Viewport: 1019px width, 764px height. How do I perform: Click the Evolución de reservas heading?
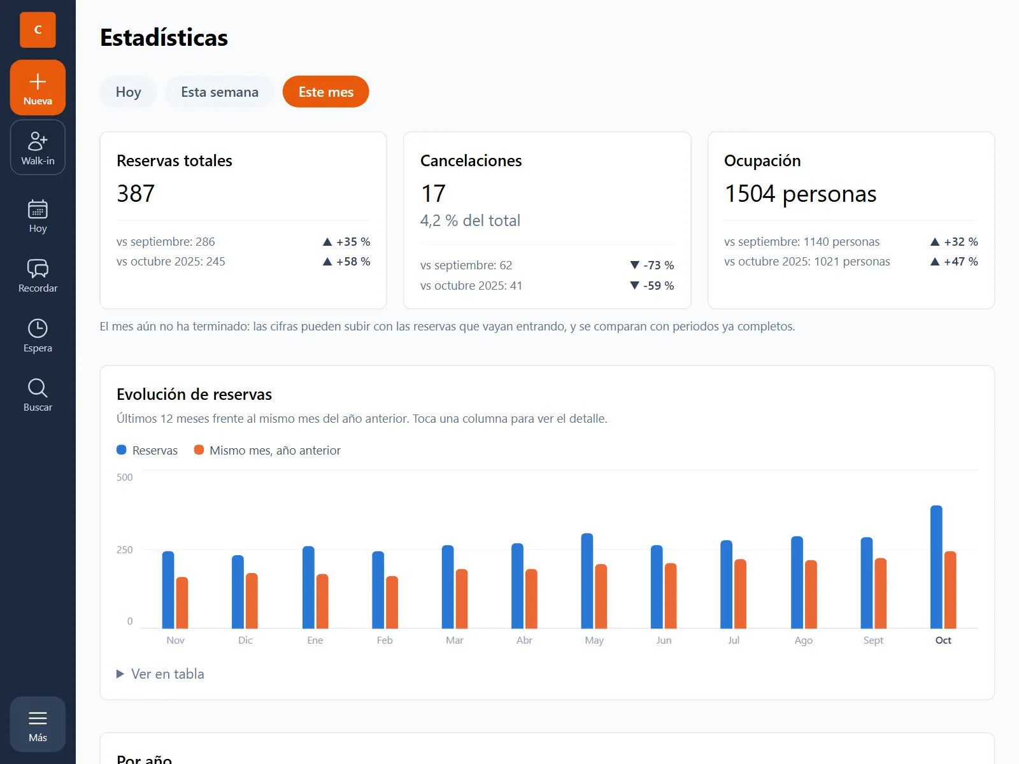coord(194,394)
